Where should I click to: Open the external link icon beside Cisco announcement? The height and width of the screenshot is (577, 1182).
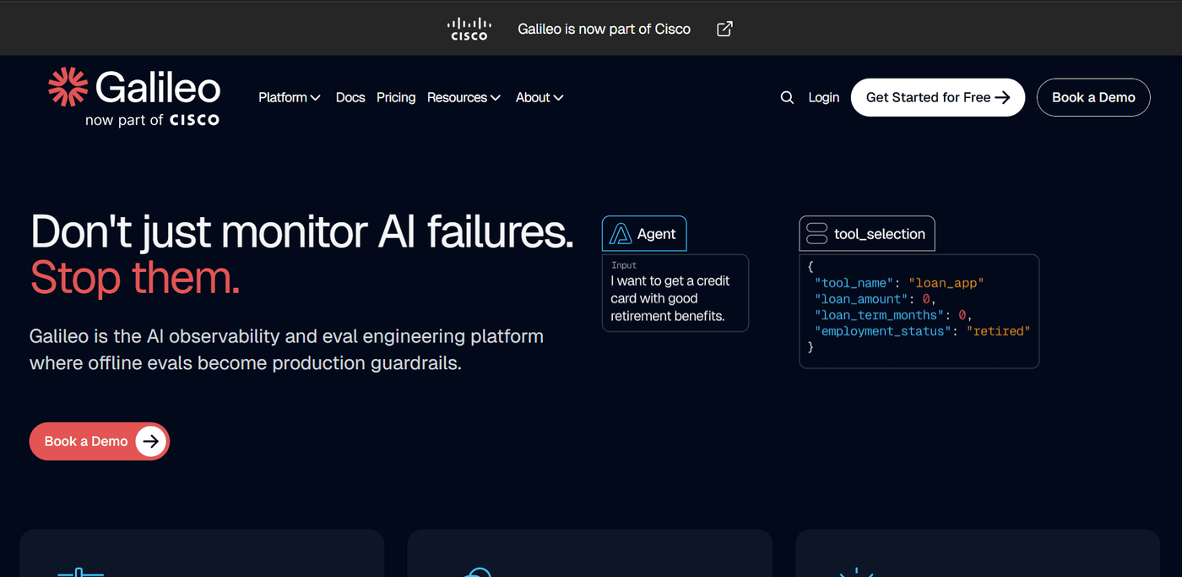(x=724, y=29)
